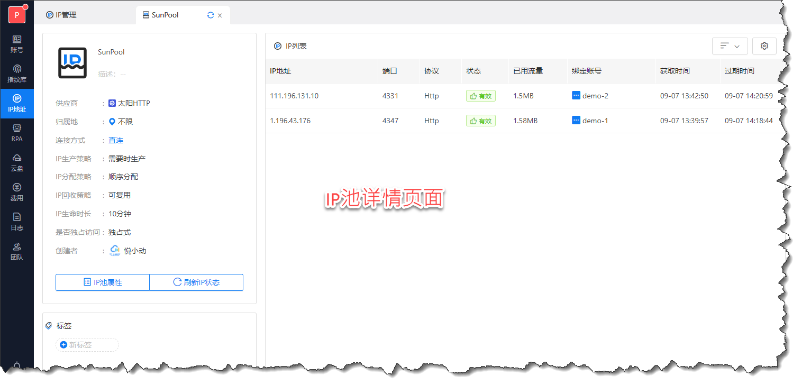Click port value 4331
The height and width of the screenshot is (385, 802).
point(390,96)
